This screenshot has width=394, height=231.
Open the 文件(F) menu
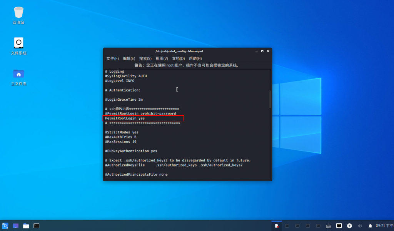pos(113,58)
